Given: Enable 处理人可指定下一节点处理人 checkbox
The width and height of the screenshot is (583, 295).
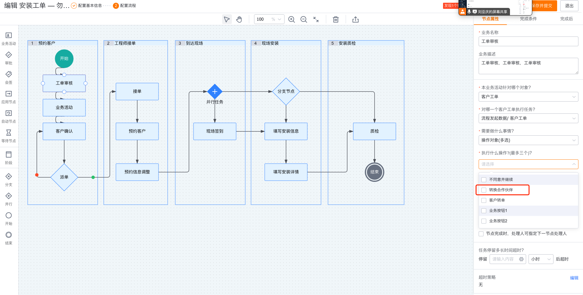Looking at the screenshot, I should (481, 234).
